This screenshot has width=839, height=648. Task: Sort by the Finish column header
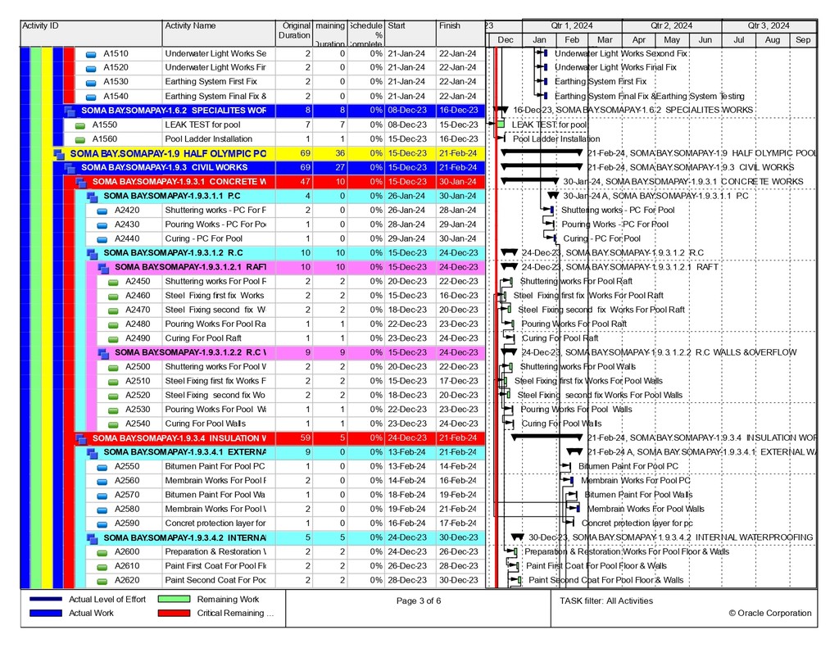pyautogui.click(x=460, y=33)
